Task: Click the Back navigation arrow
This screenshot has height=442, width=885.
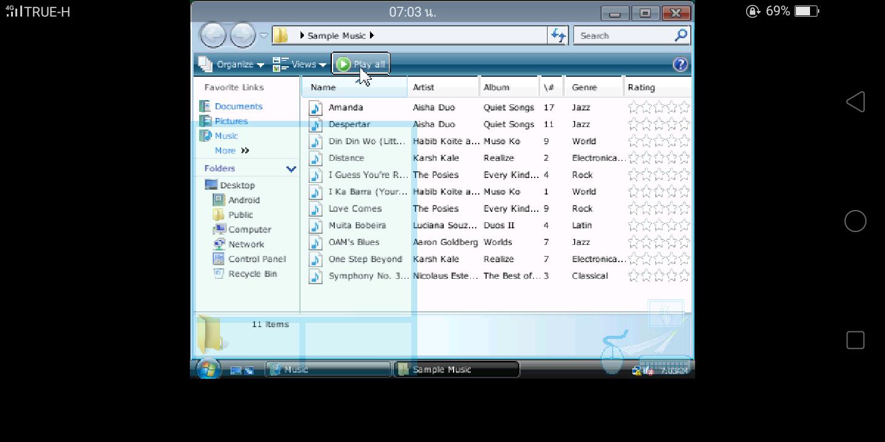Action: pyautogui.click(x=213, y=36)
